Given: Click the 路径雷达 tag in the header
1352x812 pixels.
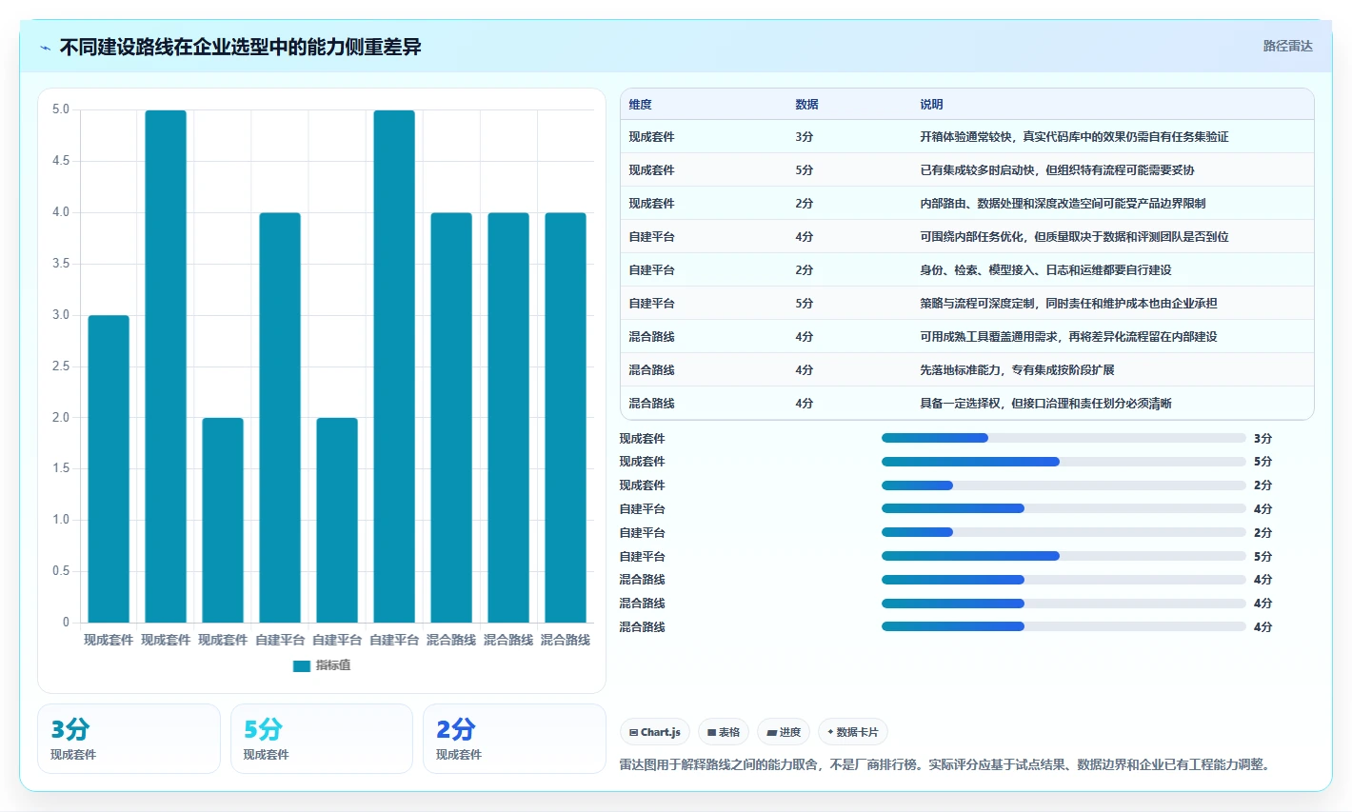Looking at the screenshot, I should coord(1287,46).
